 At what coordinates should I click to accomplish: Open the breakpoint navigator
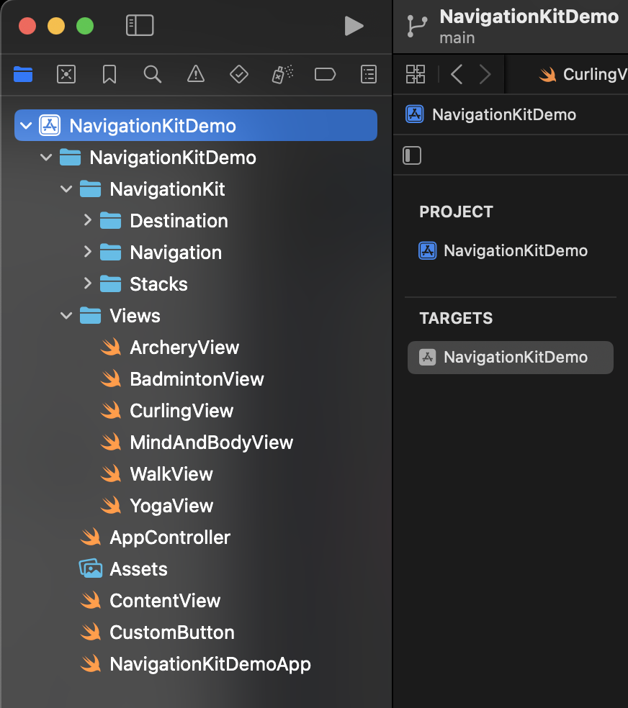pyautogui.click(x=326, y=74)
